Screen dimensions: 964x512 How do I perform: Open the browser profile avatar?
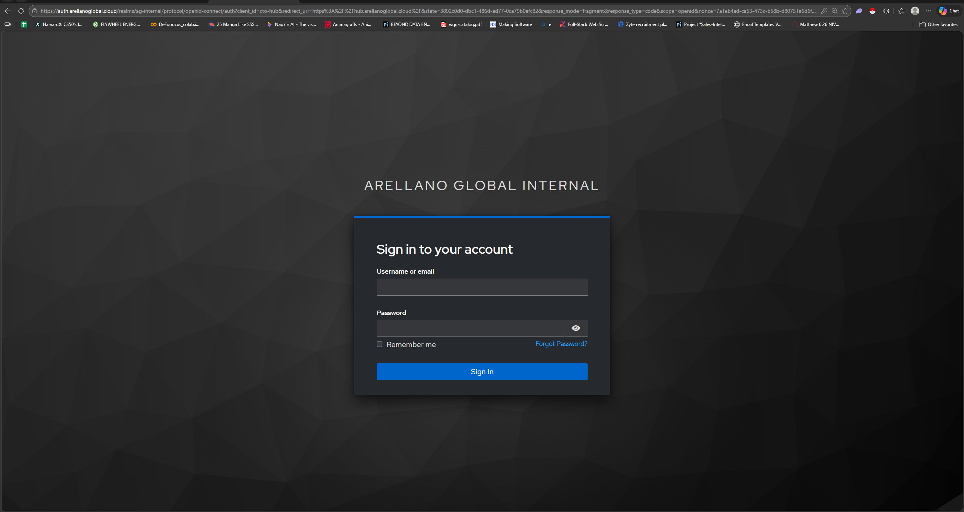(x=915, y=11)
